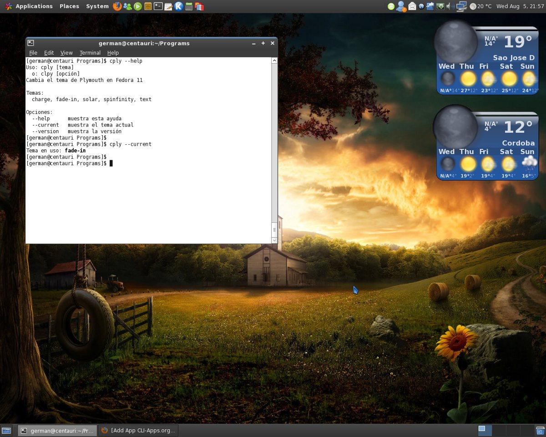Click the terminal scrollbar down arrow
Image resolution: width=546 pixels, height=437 pixels.
[274, 240]
